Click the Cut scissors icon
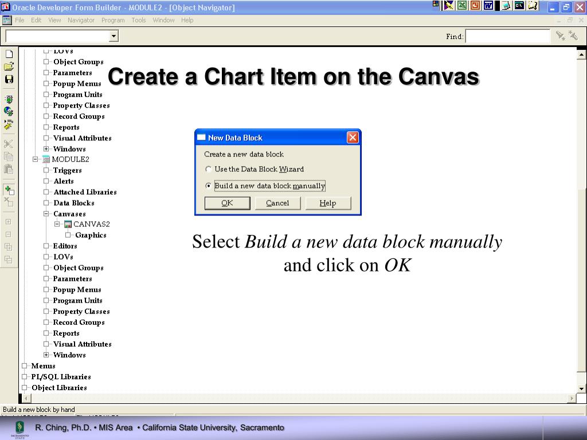This screenshot has width=587, height=440. click(9, 144)
